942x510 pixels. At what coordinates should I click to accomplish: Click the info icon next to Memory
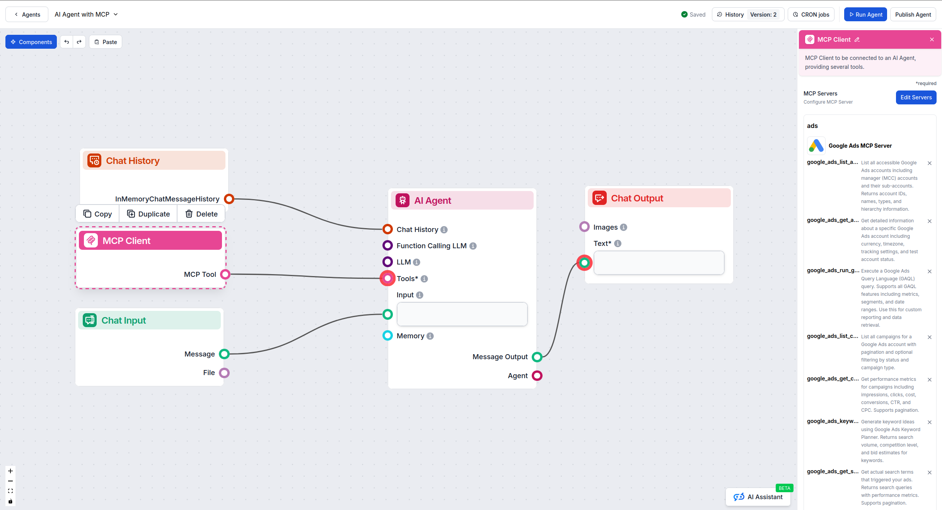coord(430,336)
